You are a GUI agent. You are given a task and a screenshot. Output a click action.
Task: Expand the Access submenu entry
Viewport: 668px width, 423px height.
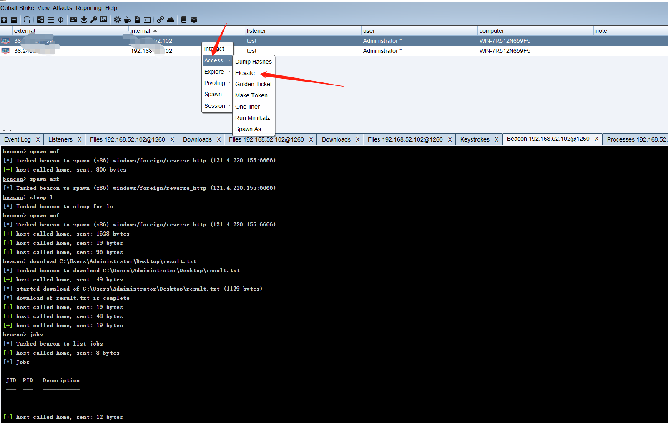coord(217,60)
